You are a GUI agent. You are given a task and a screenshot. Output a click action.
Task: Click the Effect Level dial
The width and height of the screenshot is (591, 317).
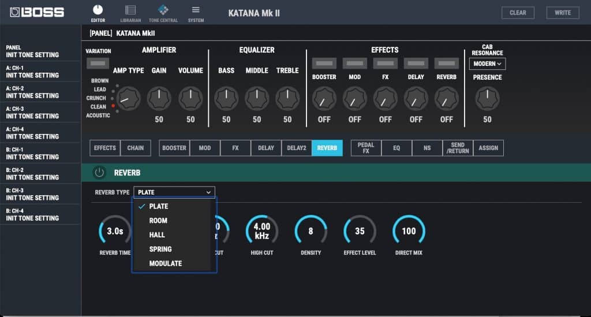[x=360, y=231]
